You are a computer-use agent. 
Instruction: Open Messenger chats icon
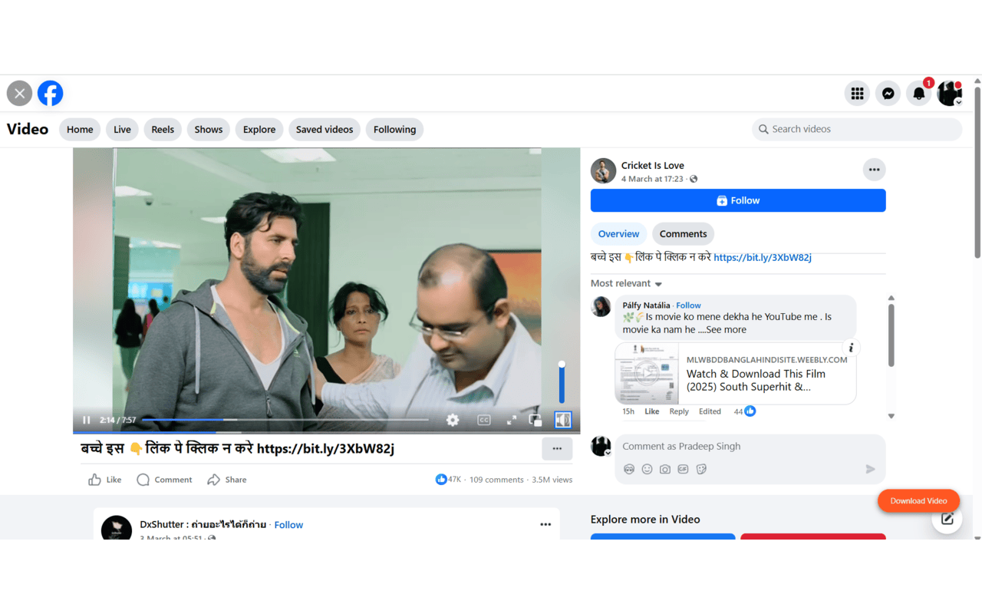click(888, 93)
